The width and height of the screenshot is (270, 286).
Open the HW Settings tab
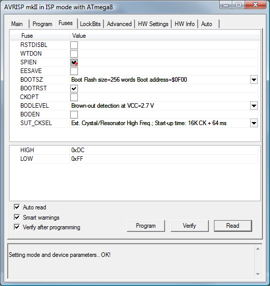(153, 24)
